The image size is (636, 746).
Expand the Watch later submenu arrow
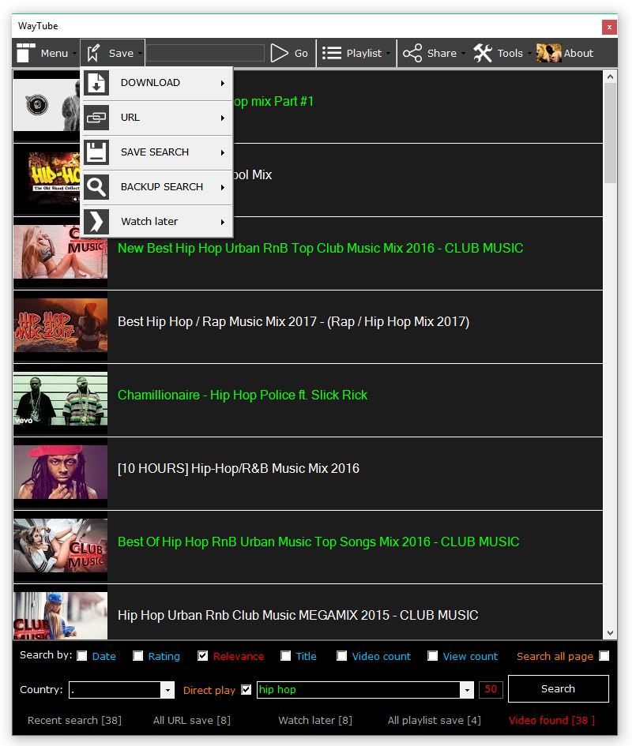coord(222,222)
